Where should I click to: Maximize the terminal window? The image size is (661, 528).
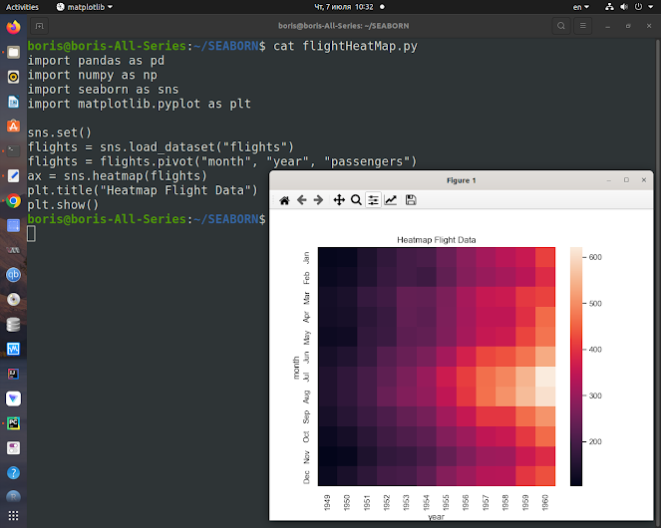628,26
